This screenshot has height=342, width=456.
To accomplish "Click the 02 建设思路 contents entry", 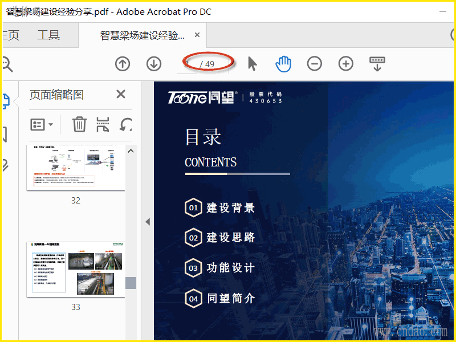I will 220,238.
